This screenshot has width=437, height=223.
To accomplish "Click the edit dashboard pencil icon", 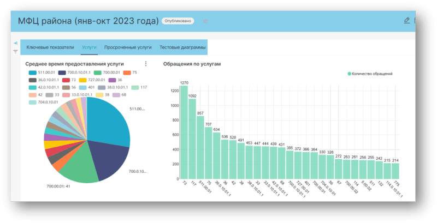I will (x=406, y=21).
